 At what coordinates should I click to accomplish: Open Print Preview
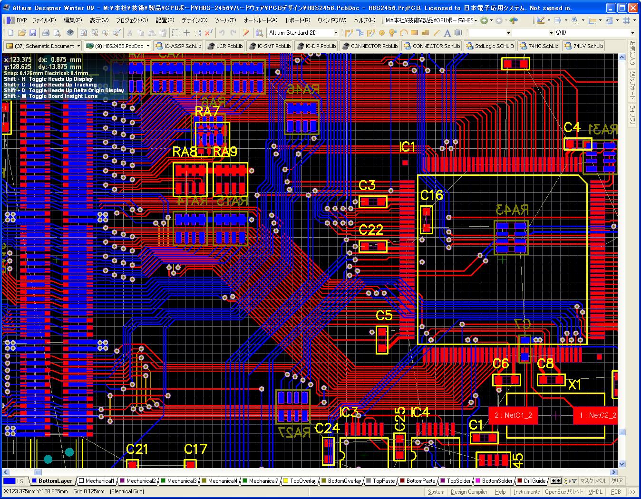(57, 33)
